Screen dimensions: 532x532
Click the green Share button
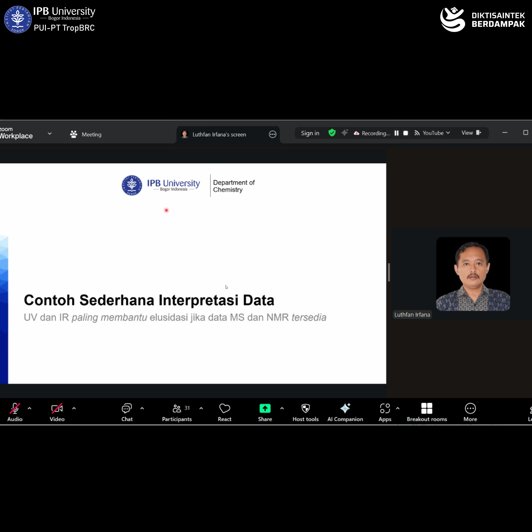pyautogui.click(x=265, y=412)
